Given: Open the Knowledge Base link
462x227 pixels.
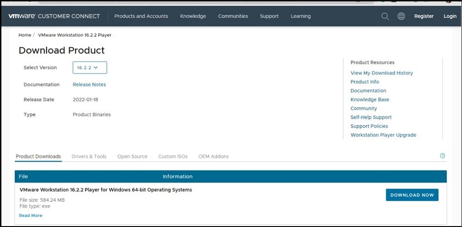Looking at the screenshot, I should tap(370, 99).
